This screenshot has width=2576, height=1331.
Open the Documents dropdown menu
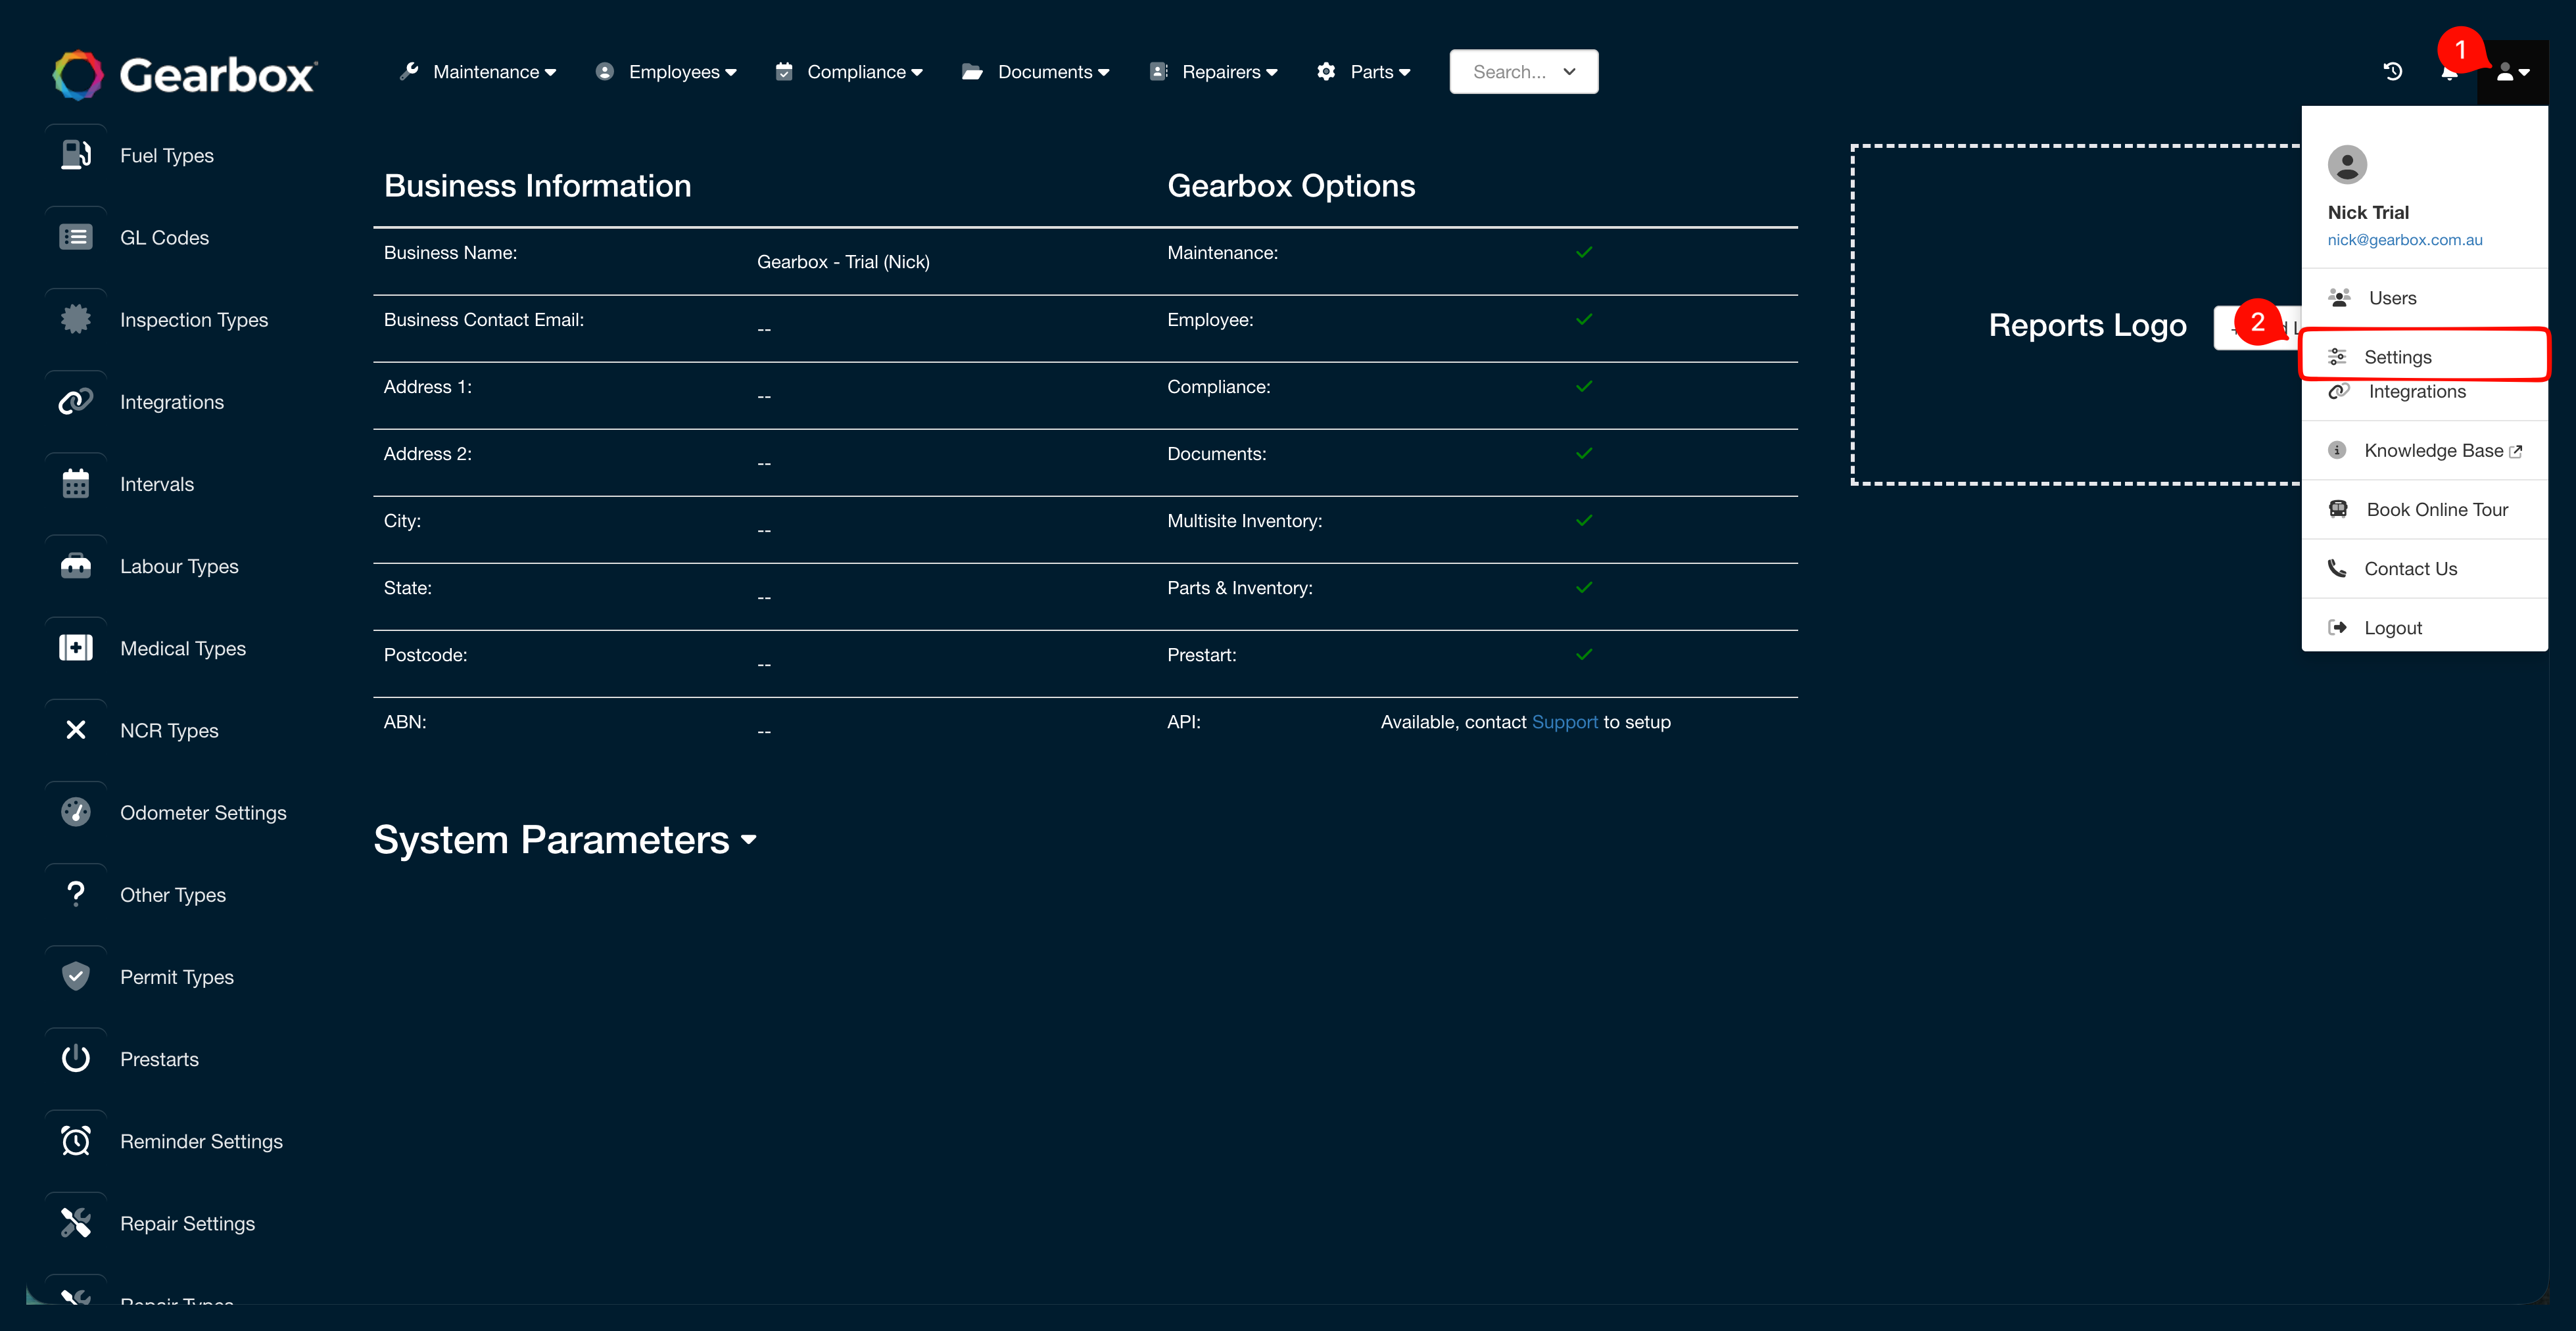click(x=1035, y=72)
